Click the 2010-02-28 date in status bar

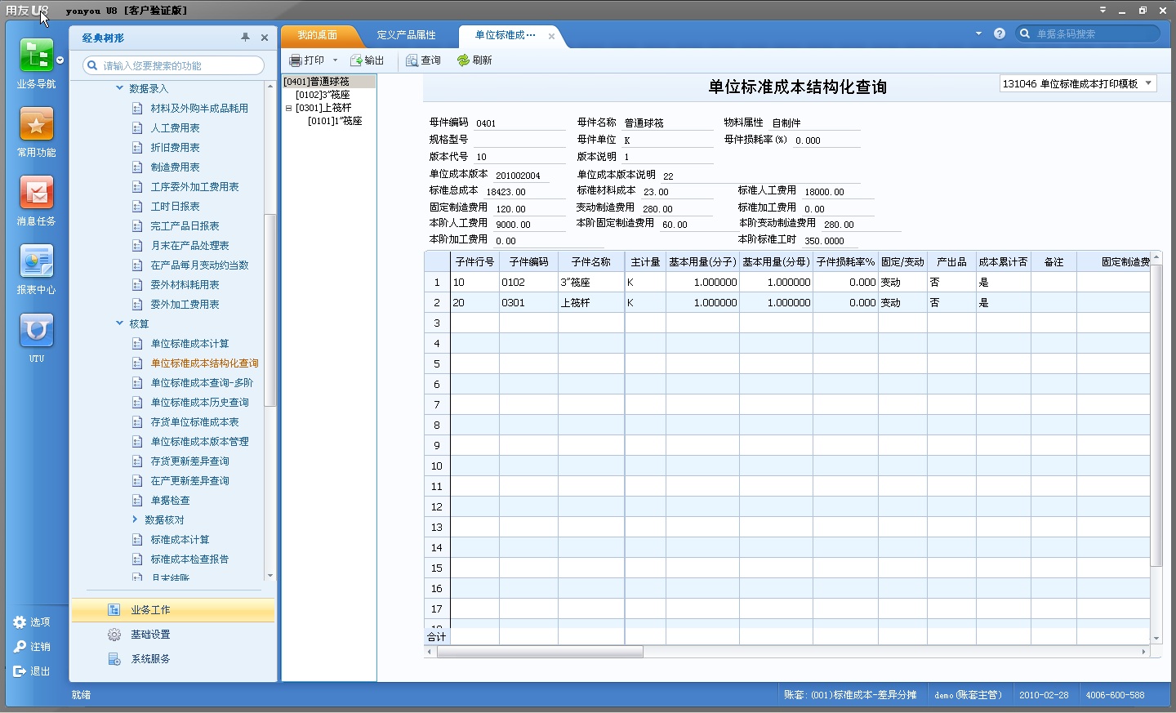click(x=1044, y=695)
